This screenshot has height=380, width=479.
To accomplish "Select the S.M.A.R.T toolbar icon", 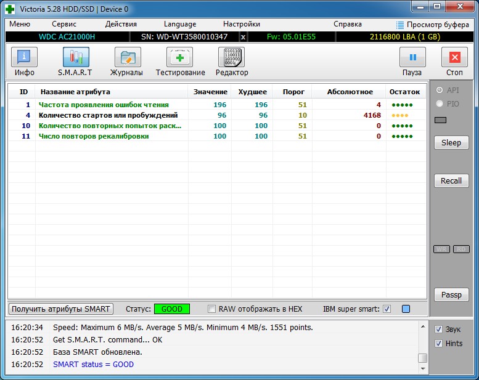I will [x=76, y=57].
